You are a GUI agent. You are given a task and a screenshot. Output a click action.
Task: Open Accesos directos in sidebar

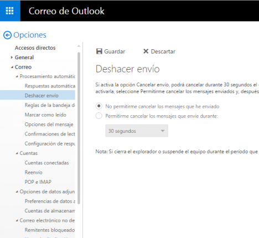[x=35, y=48]
